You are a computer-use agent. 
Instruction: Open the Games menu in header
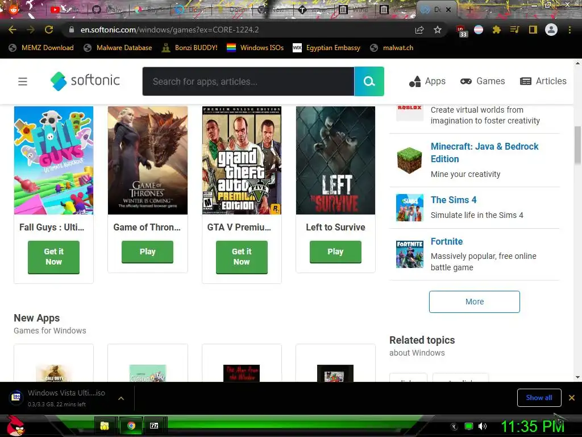pos(483,81)
